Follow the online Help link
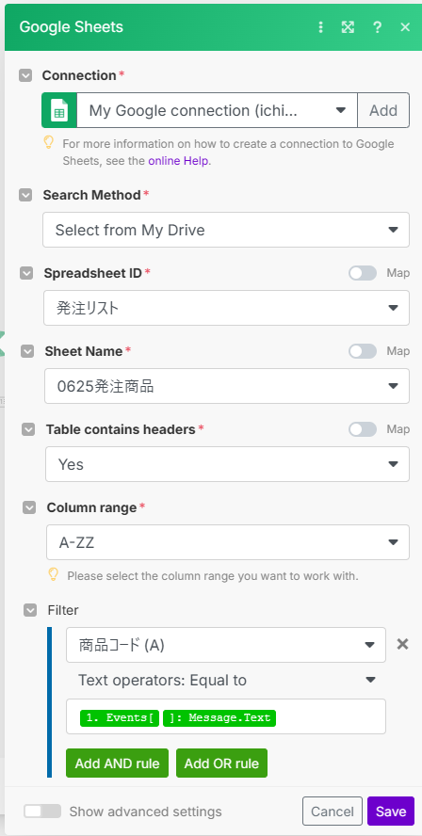This screenshot has height=836, width=422. (x=178, y=160)
